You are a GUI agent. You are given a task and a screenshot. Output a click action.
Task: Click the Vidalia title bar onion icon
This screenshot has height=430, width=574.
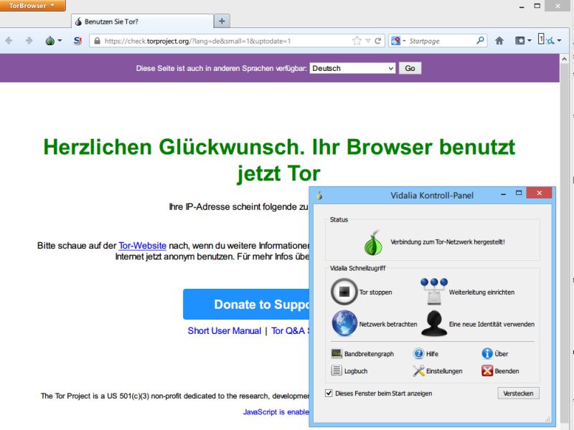click(319, 195)
